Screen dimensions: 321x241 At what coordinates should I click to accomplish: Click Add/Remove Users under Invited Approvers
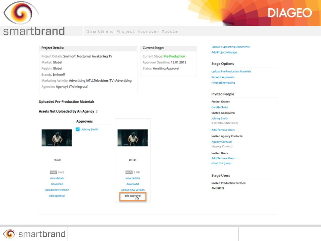(x=223, y=130)
